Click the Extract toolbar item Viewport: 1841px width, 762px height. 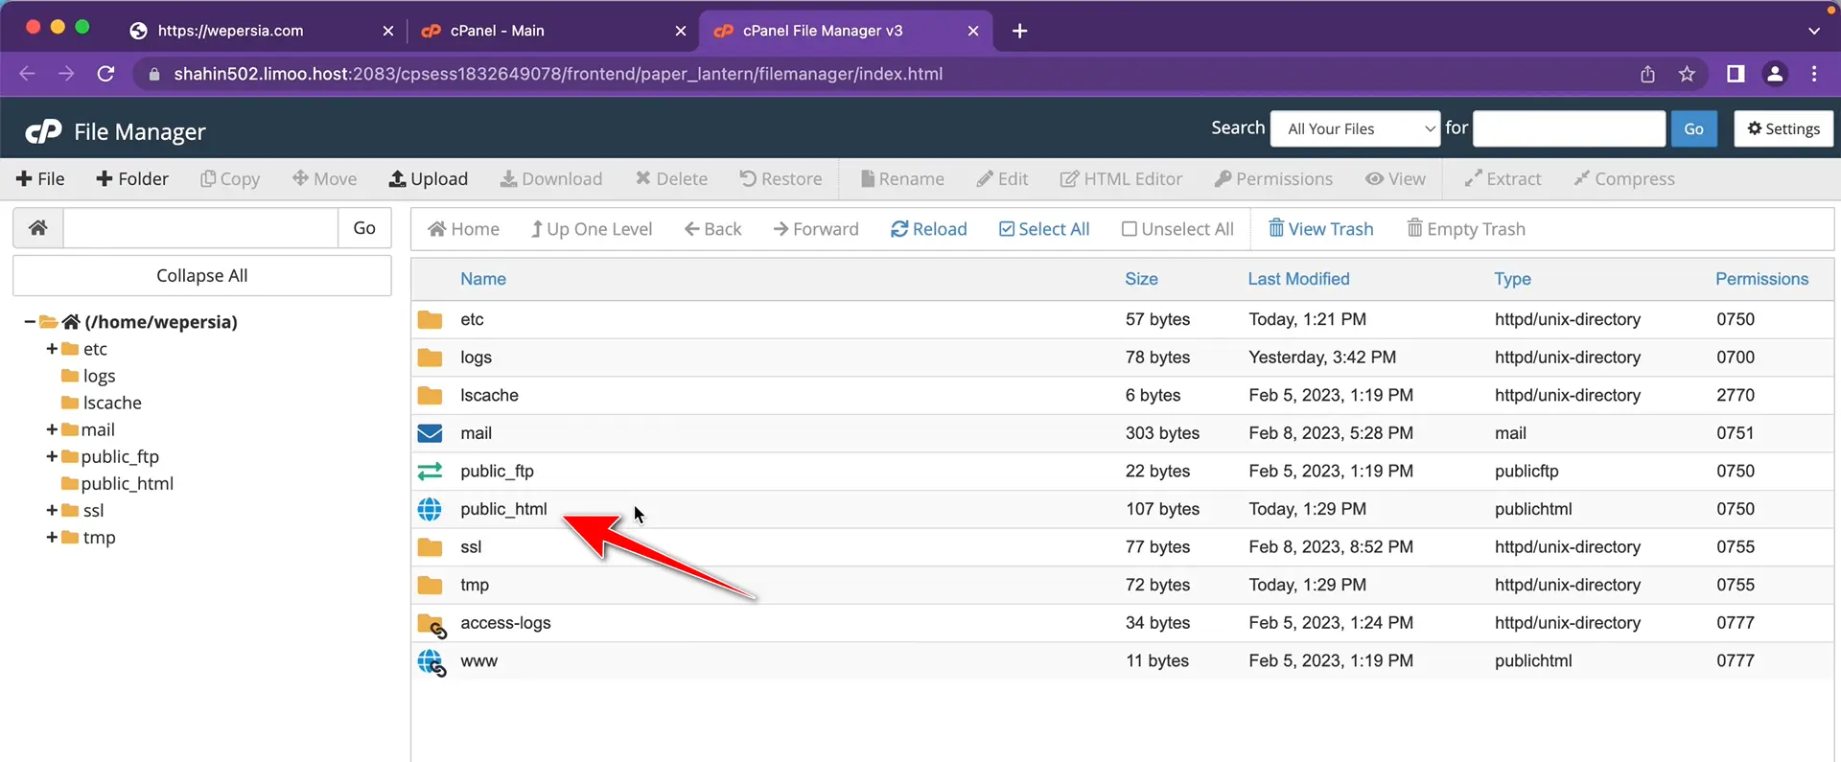pos(1503,179)
